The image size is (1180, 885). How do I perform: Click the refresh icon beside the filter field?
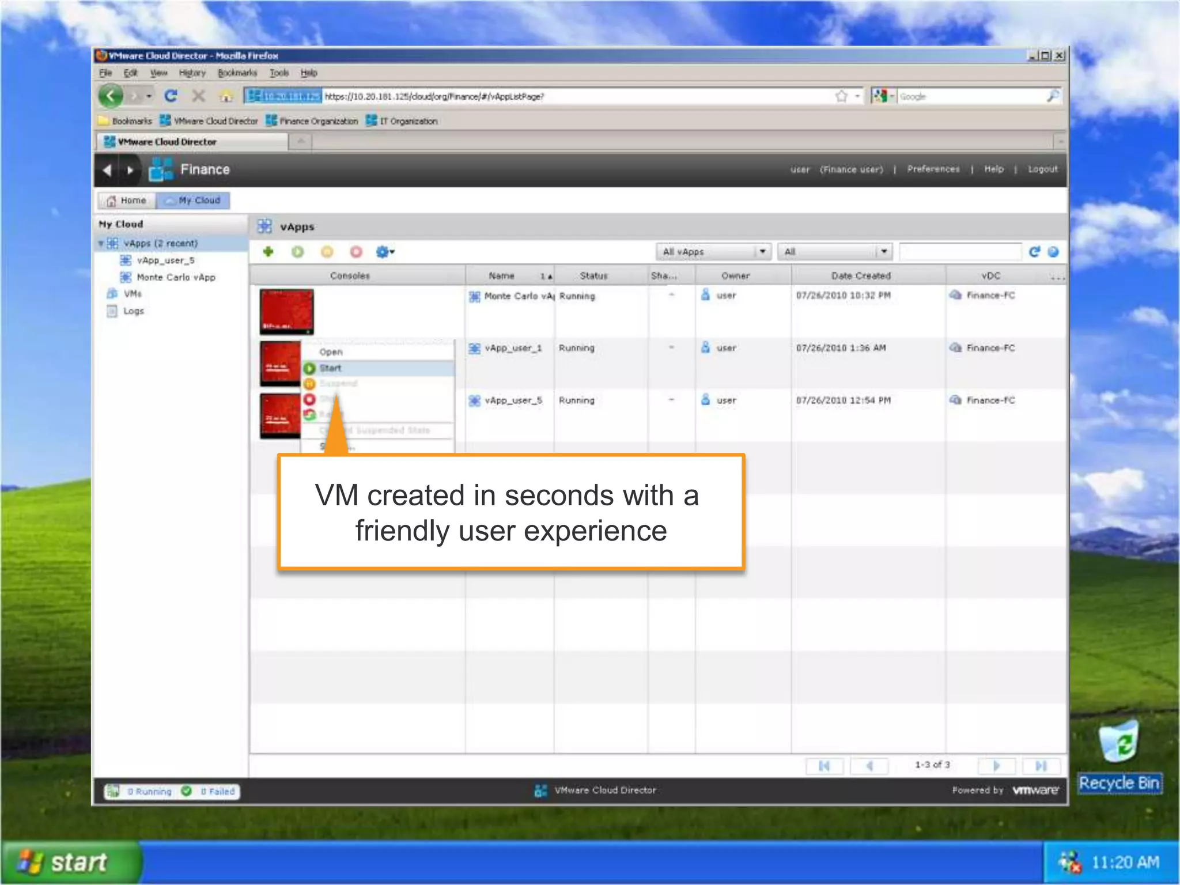[x=1034, y=252]
